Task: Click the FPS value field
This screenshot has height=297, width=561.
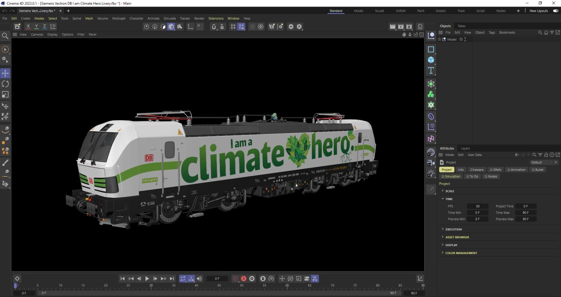Action: [x=477, y=206]
